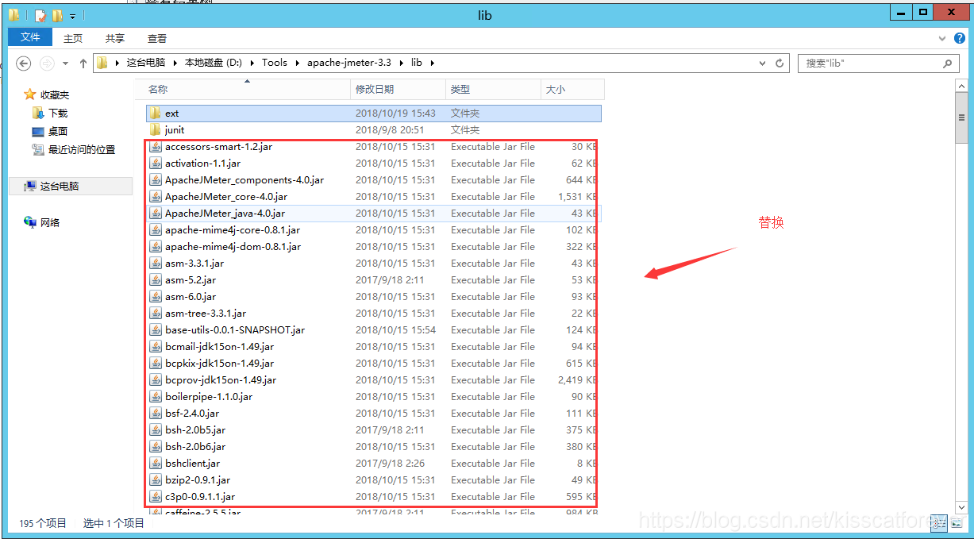The height and width of the screenshot is (539, 974).
Task: Click the scrollbar up arrow
Action: (x=961, y=85)
